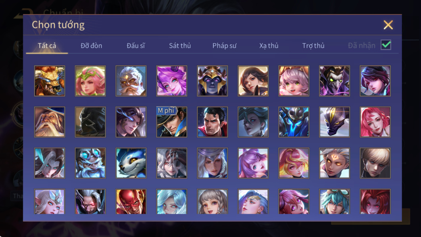Select the Tất cả tab

47,46
